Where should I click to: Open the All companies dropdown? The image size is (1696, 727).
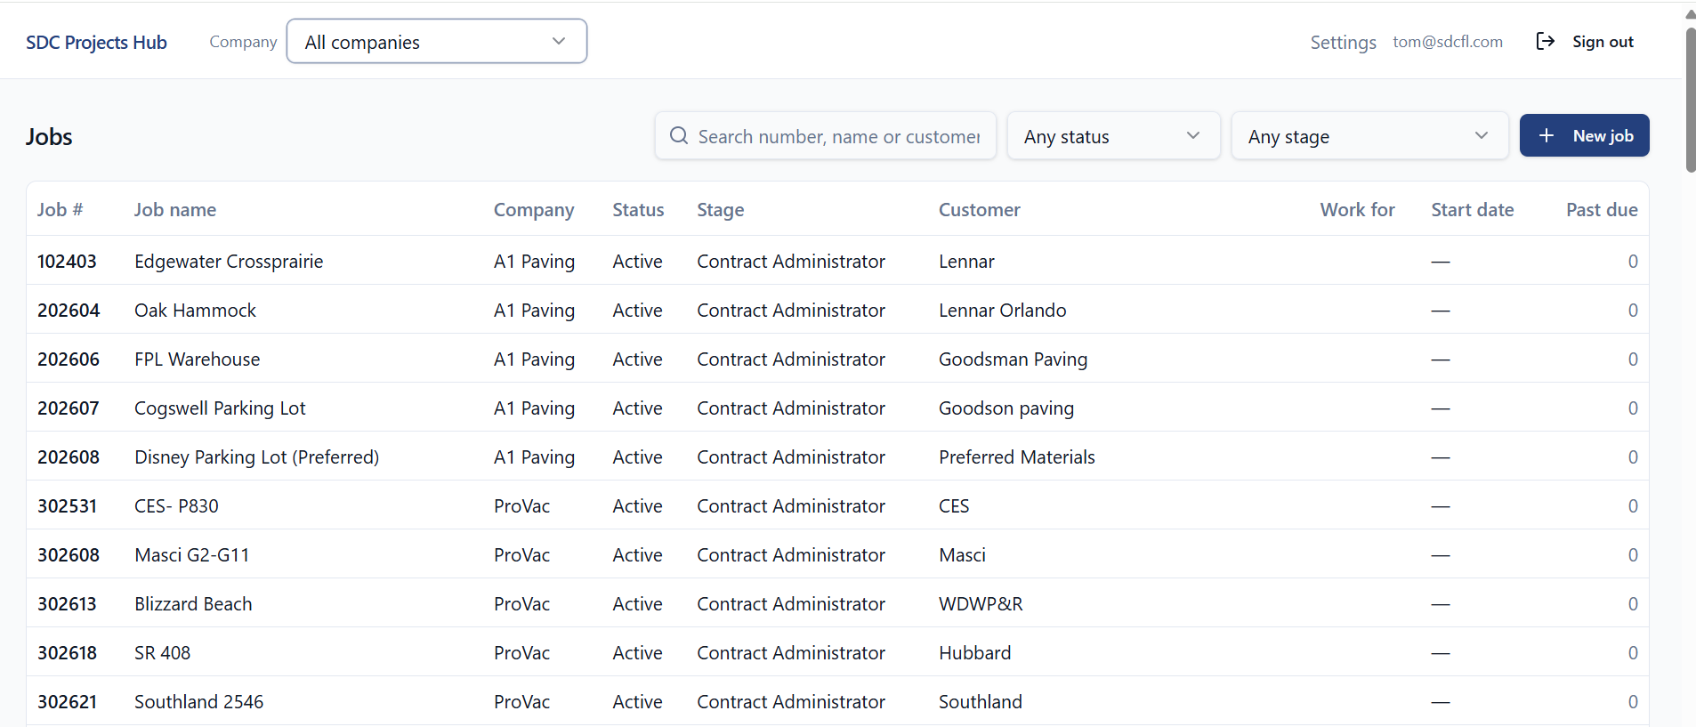pyautogui.click(x=437, y=41)
